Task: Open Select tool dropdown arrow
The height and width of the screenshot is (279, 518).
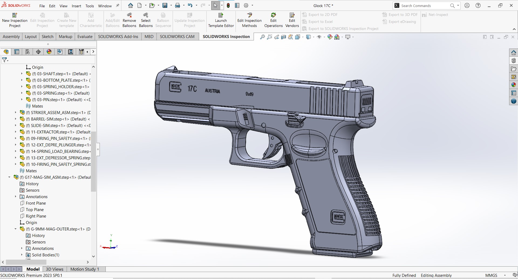Action: tap(222, 5)
